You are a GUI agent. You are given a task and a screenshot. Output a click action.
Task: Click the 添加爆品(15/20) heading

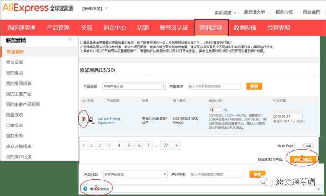tap(97, 70)
